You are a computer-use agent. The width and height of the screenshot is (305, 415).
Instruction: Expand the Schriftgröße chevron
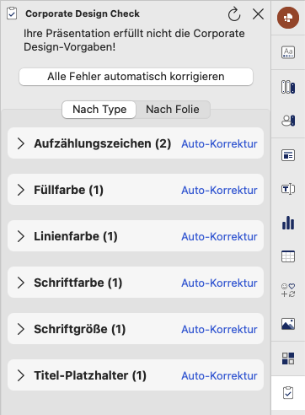tap(21, 329)
